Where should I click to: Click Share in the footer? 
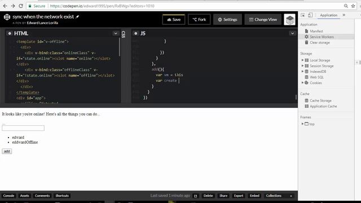tap(223, 196)
